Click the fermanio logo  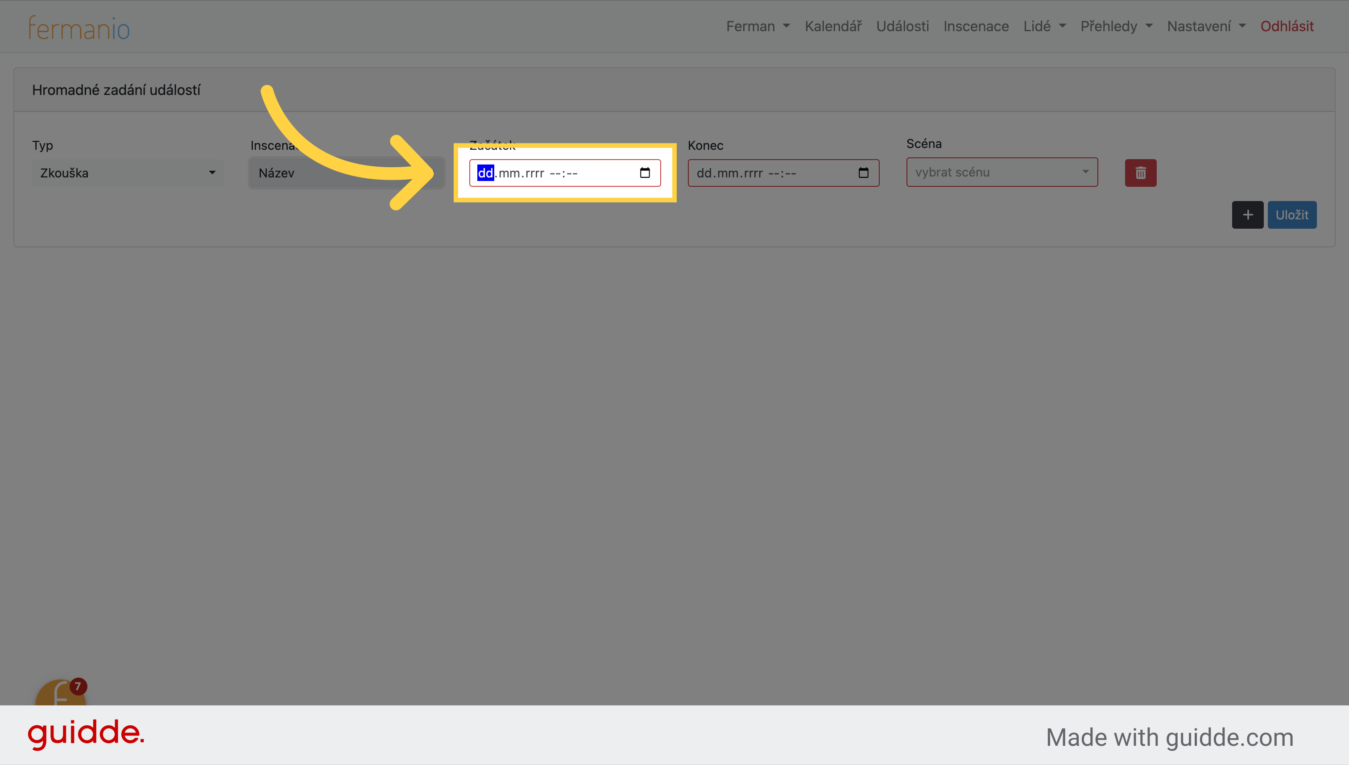tap(79, 28)
